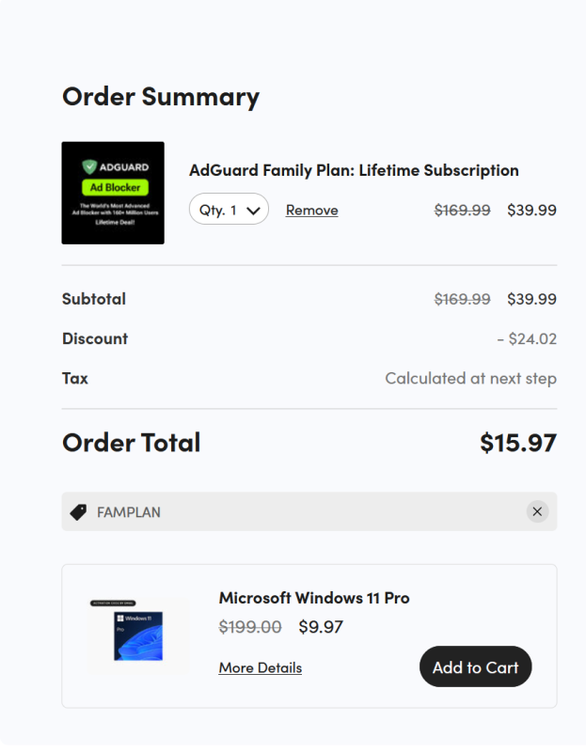Viewport: 586px width, 752px height.
Task: Add Microsoft Windows 11 Pro to cart
Action: 475,667
